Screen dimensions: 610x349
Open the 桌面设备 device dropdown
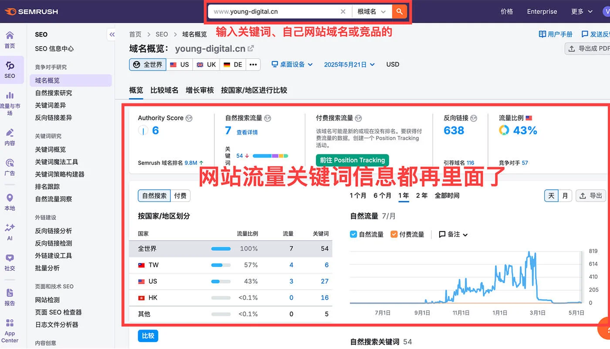pos(292,64)
